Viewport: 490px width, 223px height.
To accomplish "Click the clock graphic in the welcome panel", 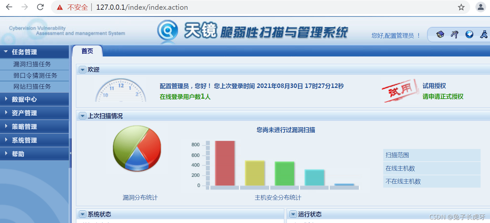I will tap(121, 91).
